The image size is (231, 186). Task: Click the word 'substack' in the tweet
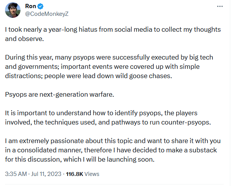(x=203, y=150)
